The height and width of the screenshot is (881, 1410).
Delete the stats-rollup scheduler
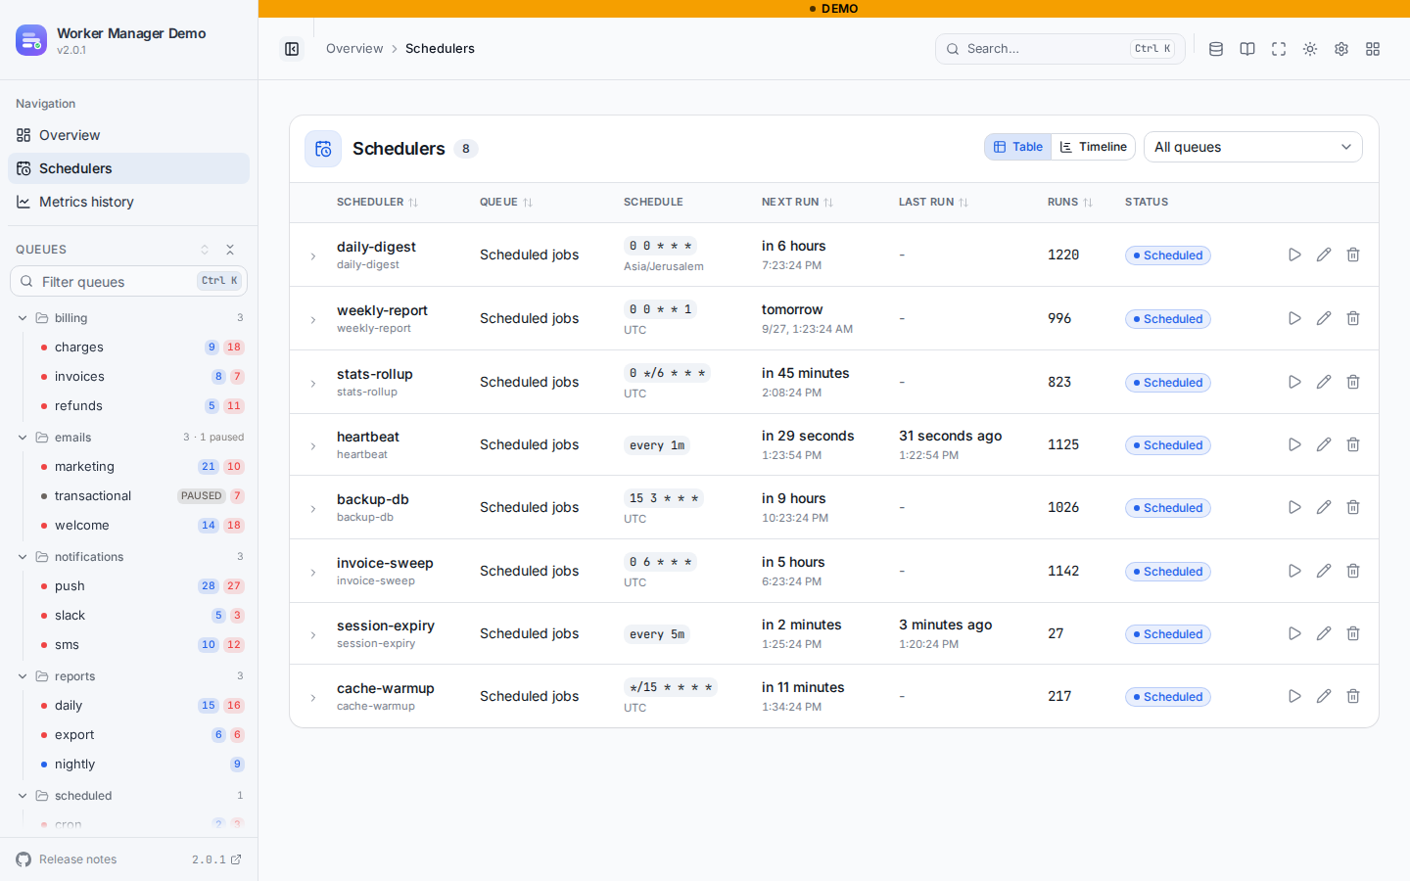coord(1353,382)
